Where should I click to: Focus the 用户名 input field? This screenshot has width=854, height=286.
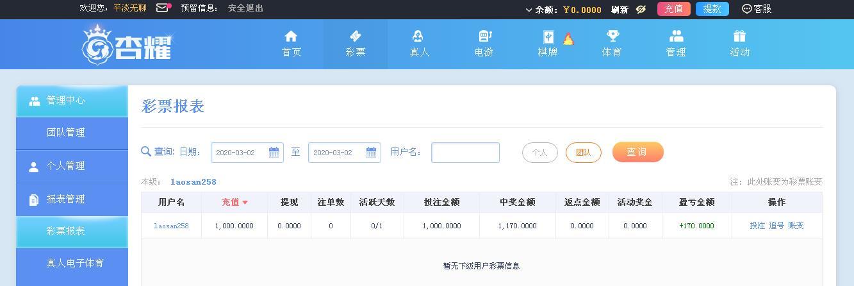point(465,153)
